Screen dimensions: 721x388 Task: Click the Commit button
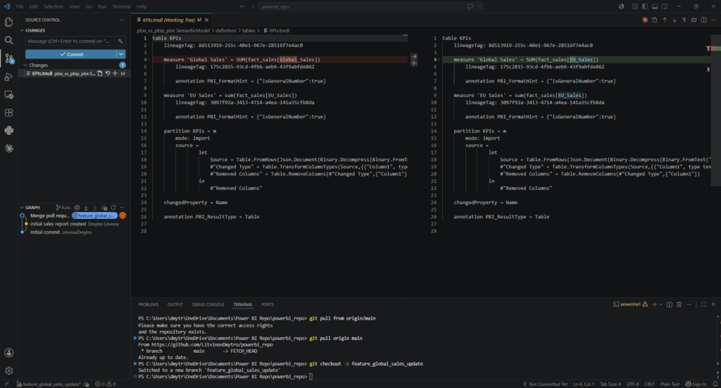coord(71,54)
